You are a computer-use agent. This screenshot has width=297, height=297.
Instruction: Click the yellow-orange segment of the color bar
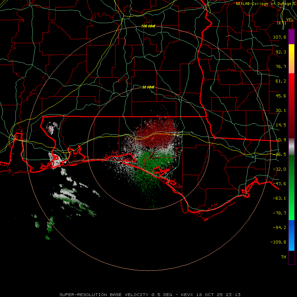(291, 59)
